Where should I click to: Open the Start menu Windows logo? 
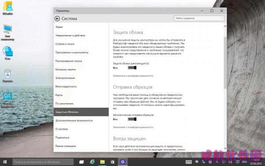tap(5, 162)
